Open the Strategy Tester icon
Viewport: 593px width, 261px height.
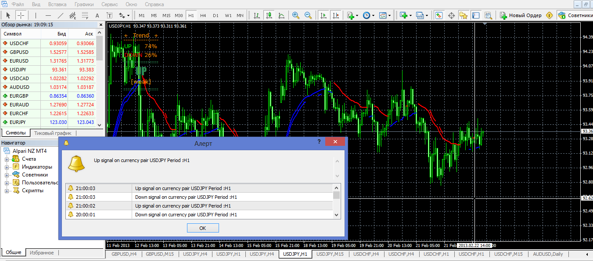click(488, 15)
